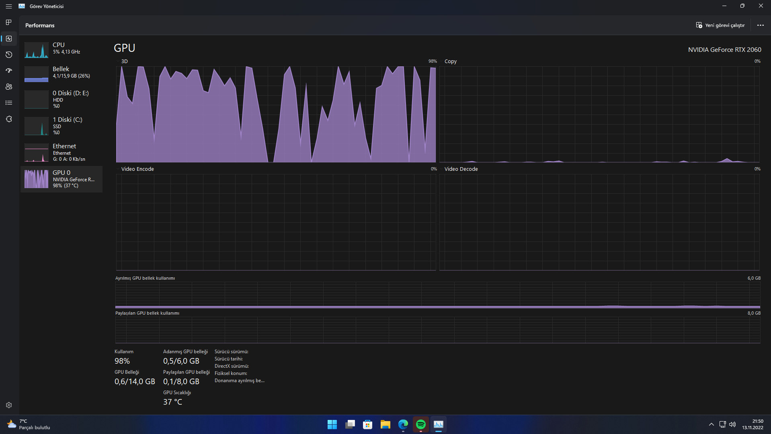Click the Performans page heading
The height and width of the screenshot is (434, 771).
[40, 25]
